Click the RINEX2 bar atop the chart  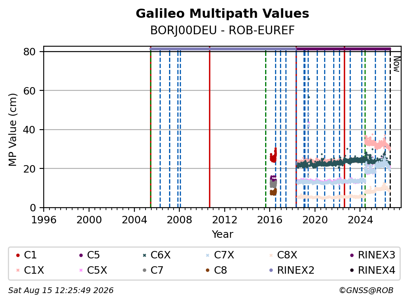(x=223, y=49)
